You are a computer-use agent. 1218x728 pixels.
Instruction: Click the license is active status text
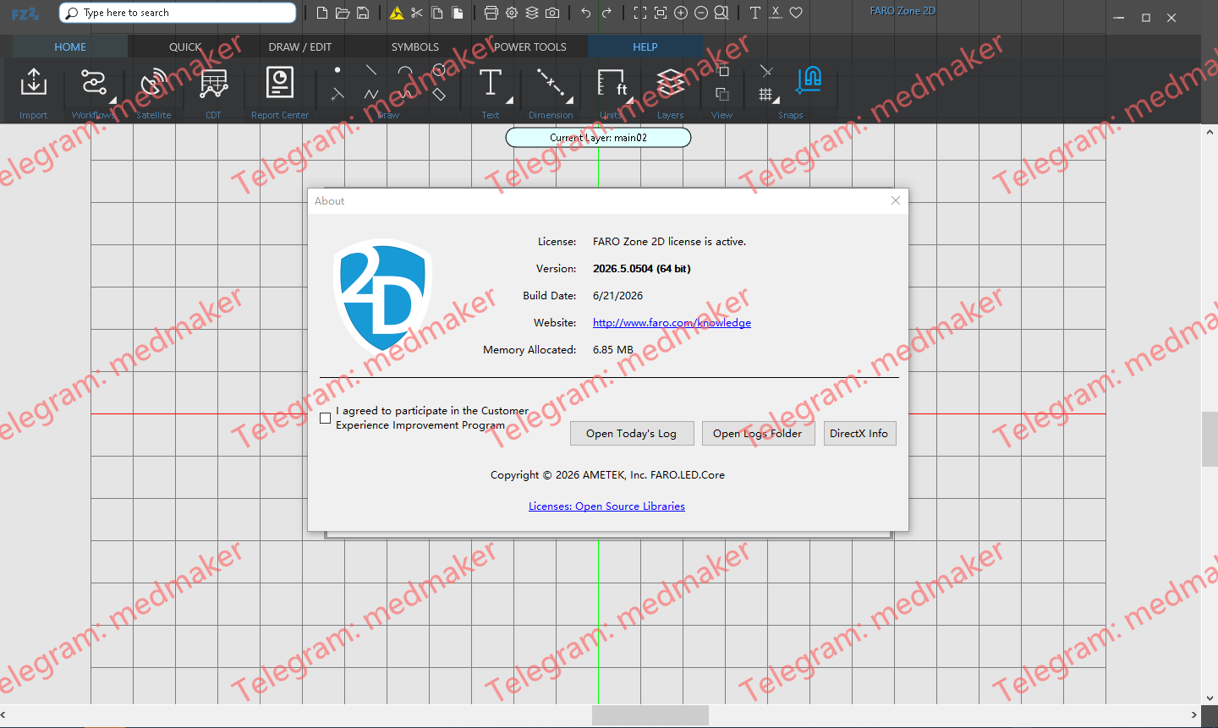(x=669, y=242)
